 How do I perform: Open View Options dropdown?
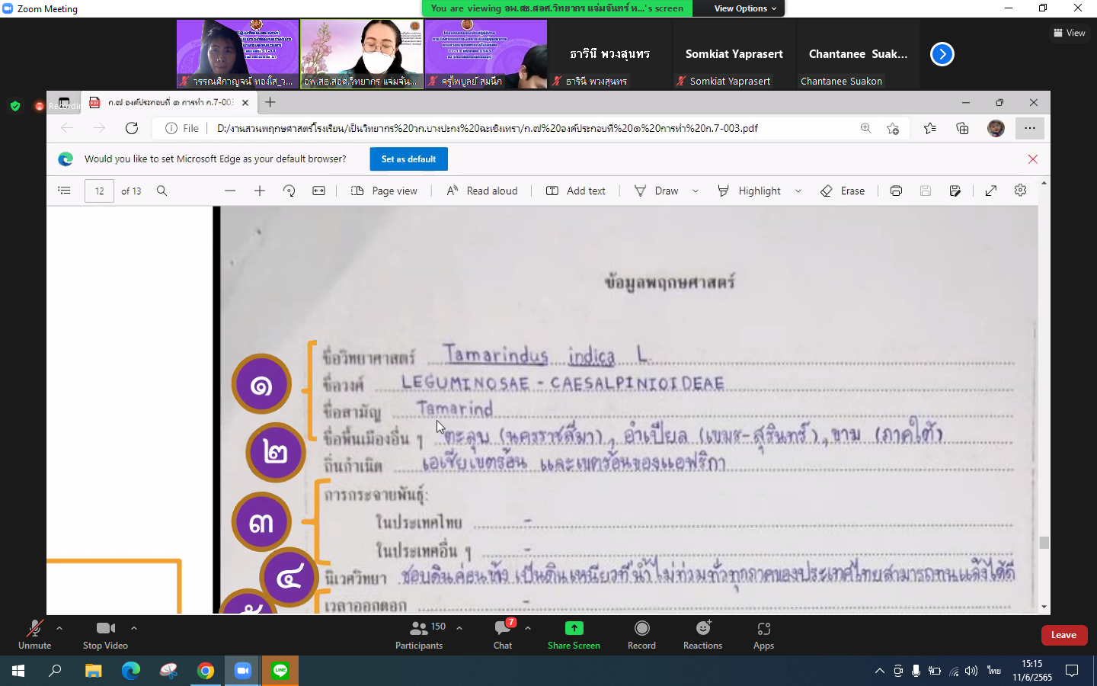746,8
